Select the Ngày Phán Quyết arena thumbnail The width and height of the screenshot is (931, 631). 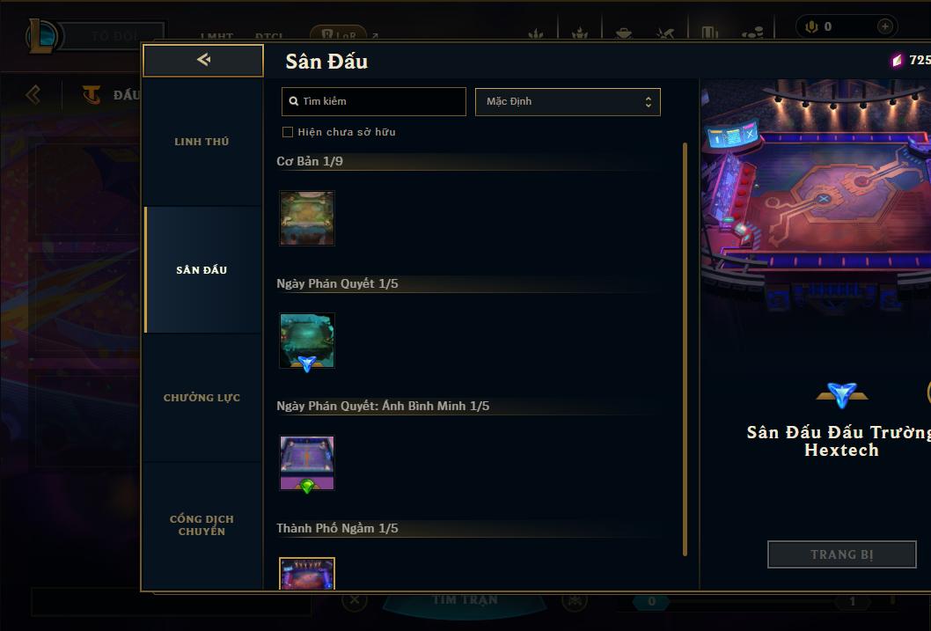pyautogui.click(x=307, y=341)
